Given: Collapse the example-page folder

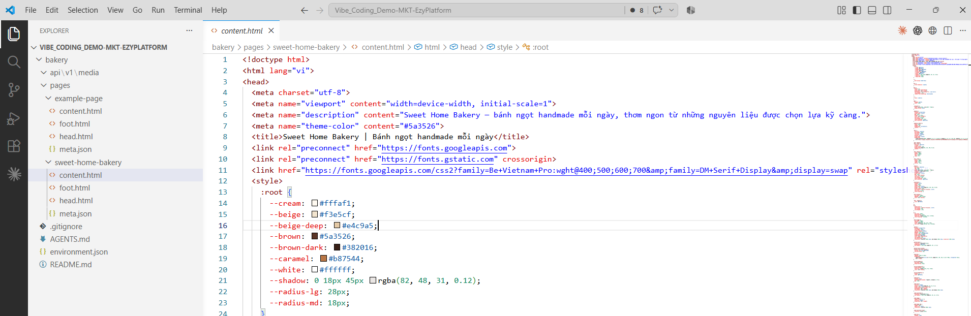Looking at the screenshot, I should pyautogui.click(x=48, y=98).
